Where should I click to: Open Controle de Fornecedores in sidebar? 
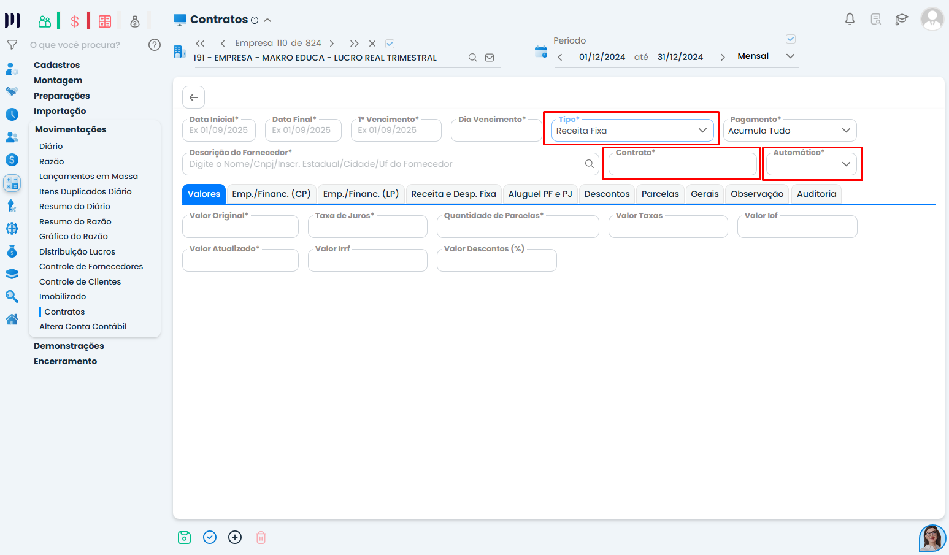pyautogui.click(x=91, y=267)
